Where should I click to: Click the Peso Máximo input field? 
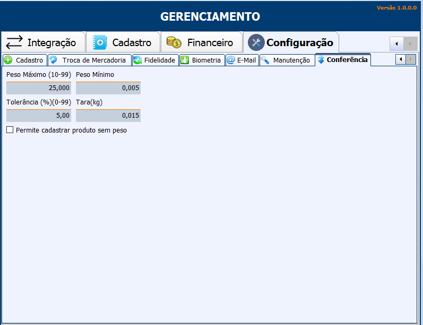pos(39,88)
